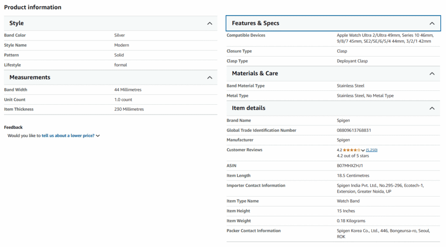Click the Materials & Care header
446x247 pixels.
333,73
